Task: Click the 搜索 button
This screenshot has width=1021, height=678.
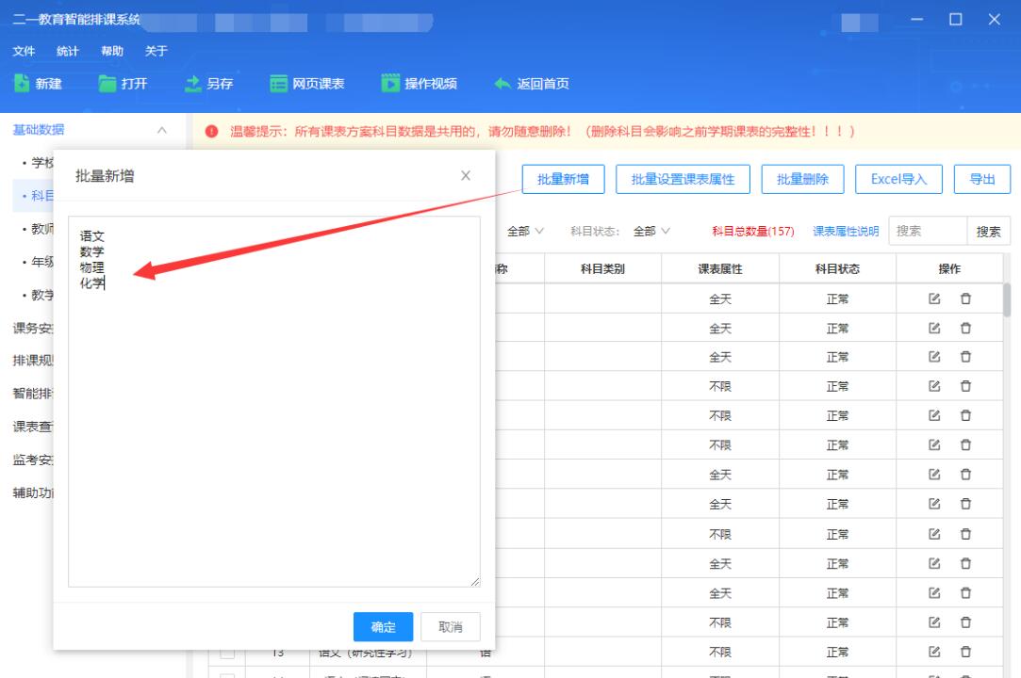Action: pos(988,231)
